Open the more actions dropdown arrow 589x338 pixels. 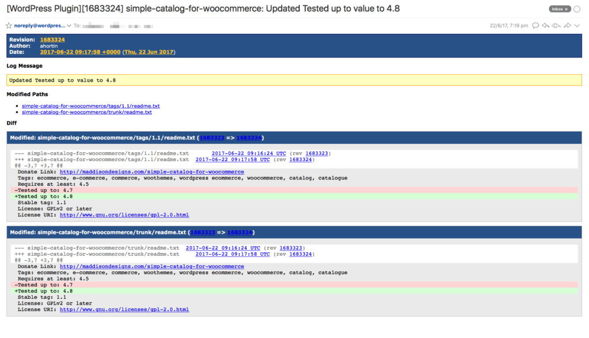(577, 25)
